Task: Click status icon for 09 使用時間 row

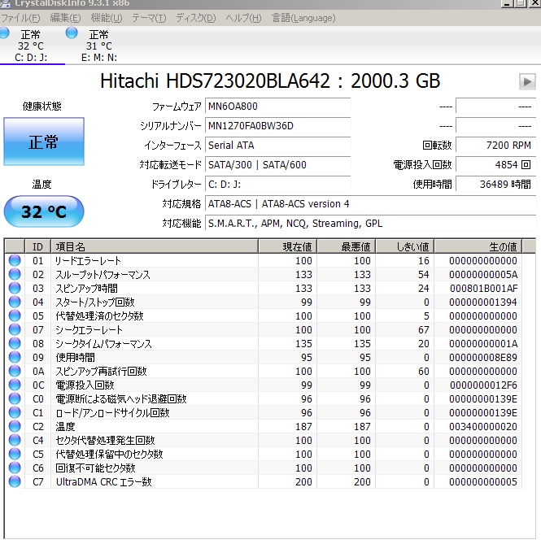Action: pos(15,357)
